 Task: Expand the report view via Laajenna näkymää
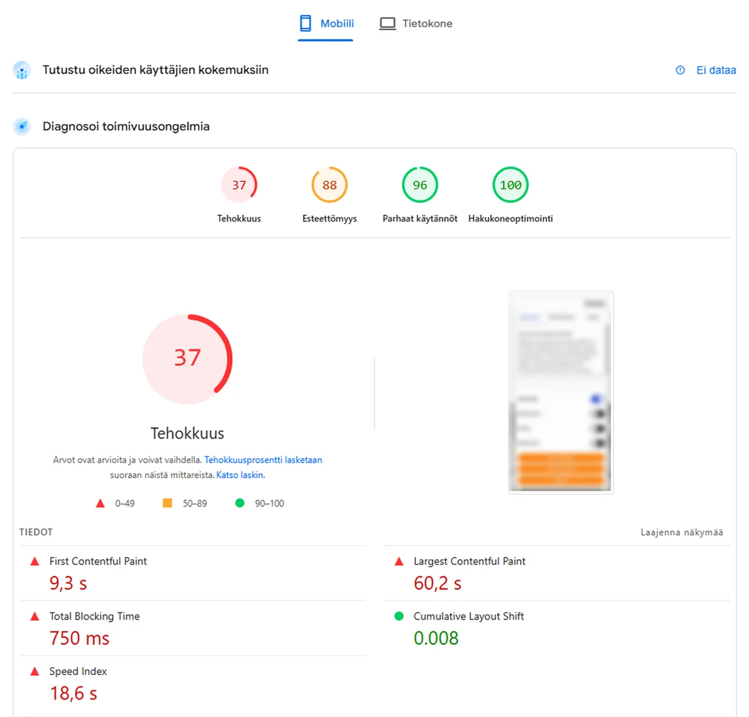[x=682, y=532]
